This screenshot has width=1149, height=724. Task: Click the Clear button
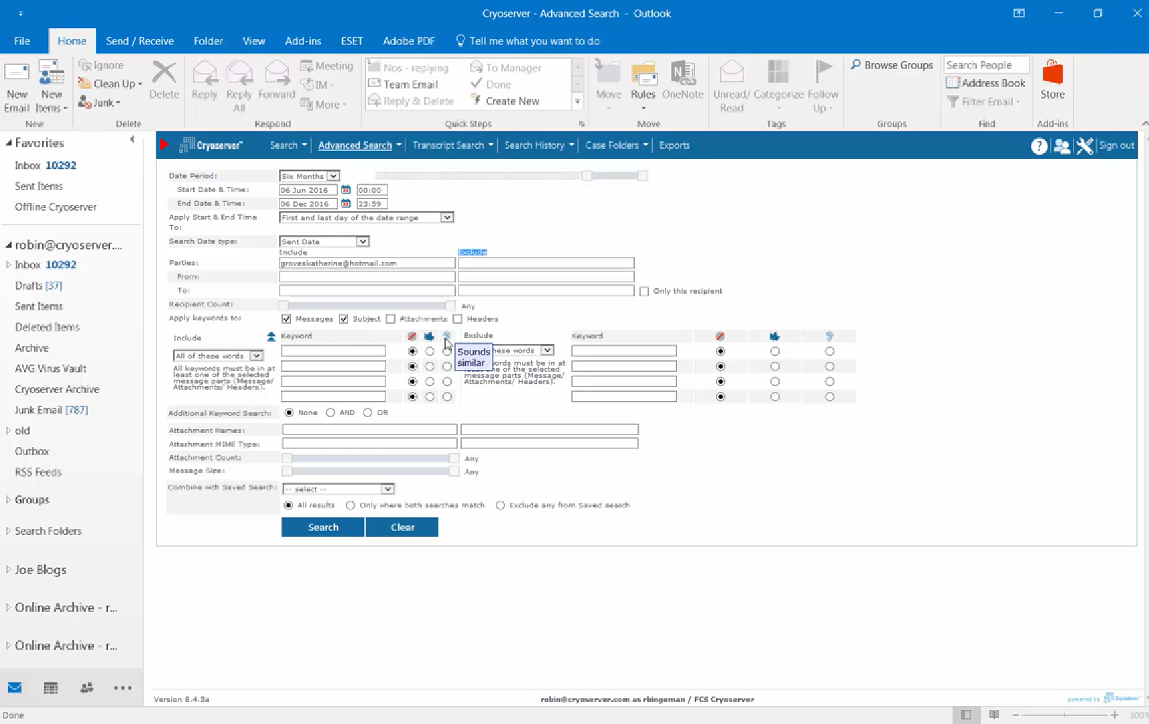point(402,528)
